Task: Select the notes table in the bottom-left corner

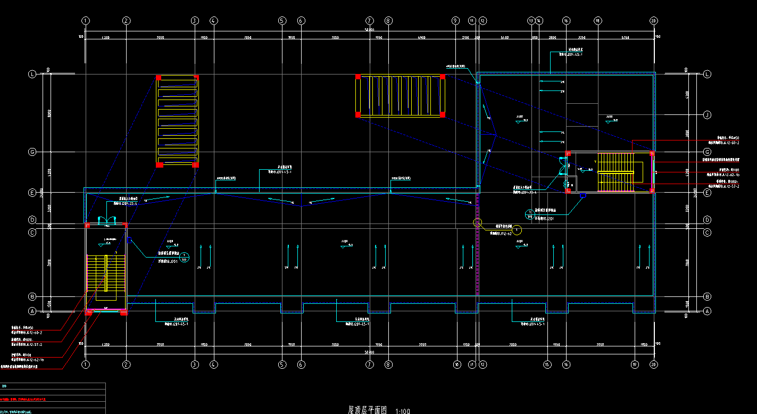Action: click(x=53, y=398)
